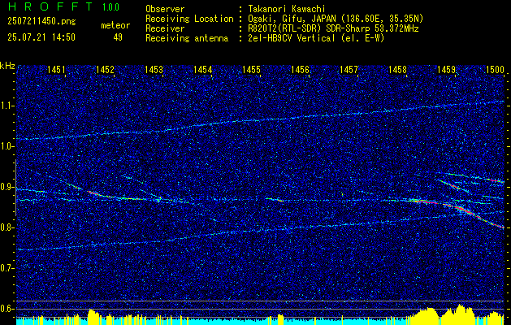Select the R820T2(RTL-SDR) SDR-Sharp 53.372MHz text
The height and width of the screenshot is (325, 511).
(x=332, y=28)
